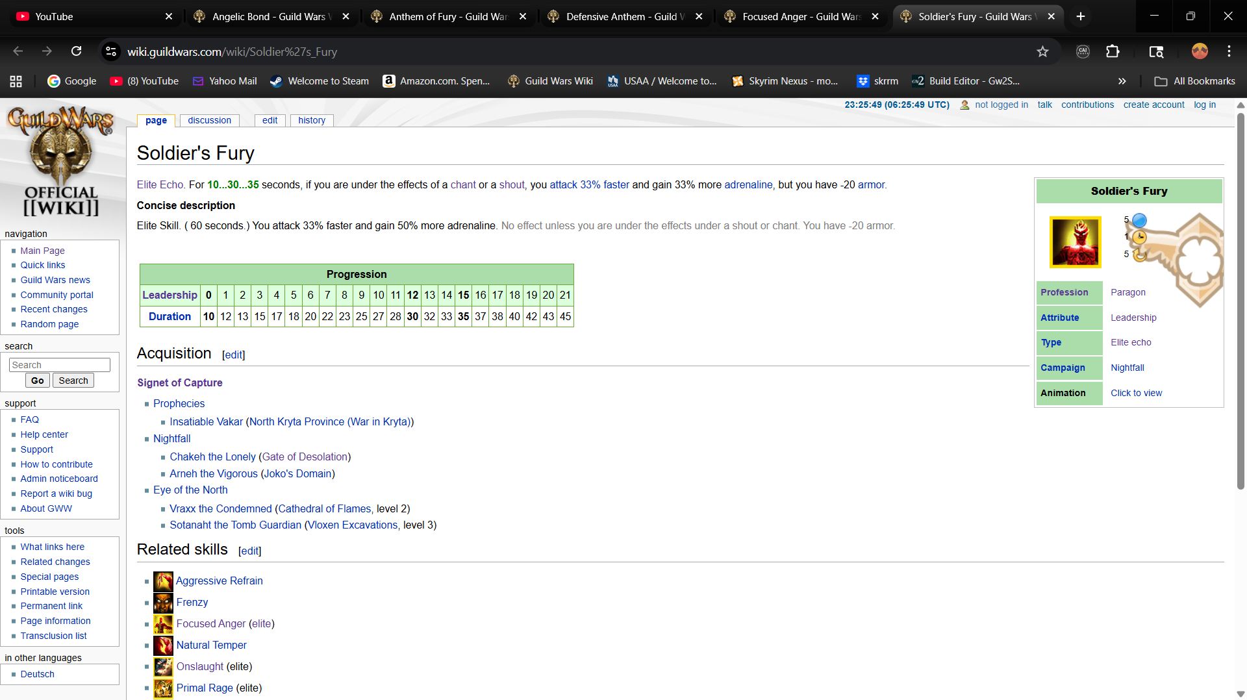The height and width of the screenshot is (700, 1247).
Task: Open Report a wiki bug link
Action: 56,494
